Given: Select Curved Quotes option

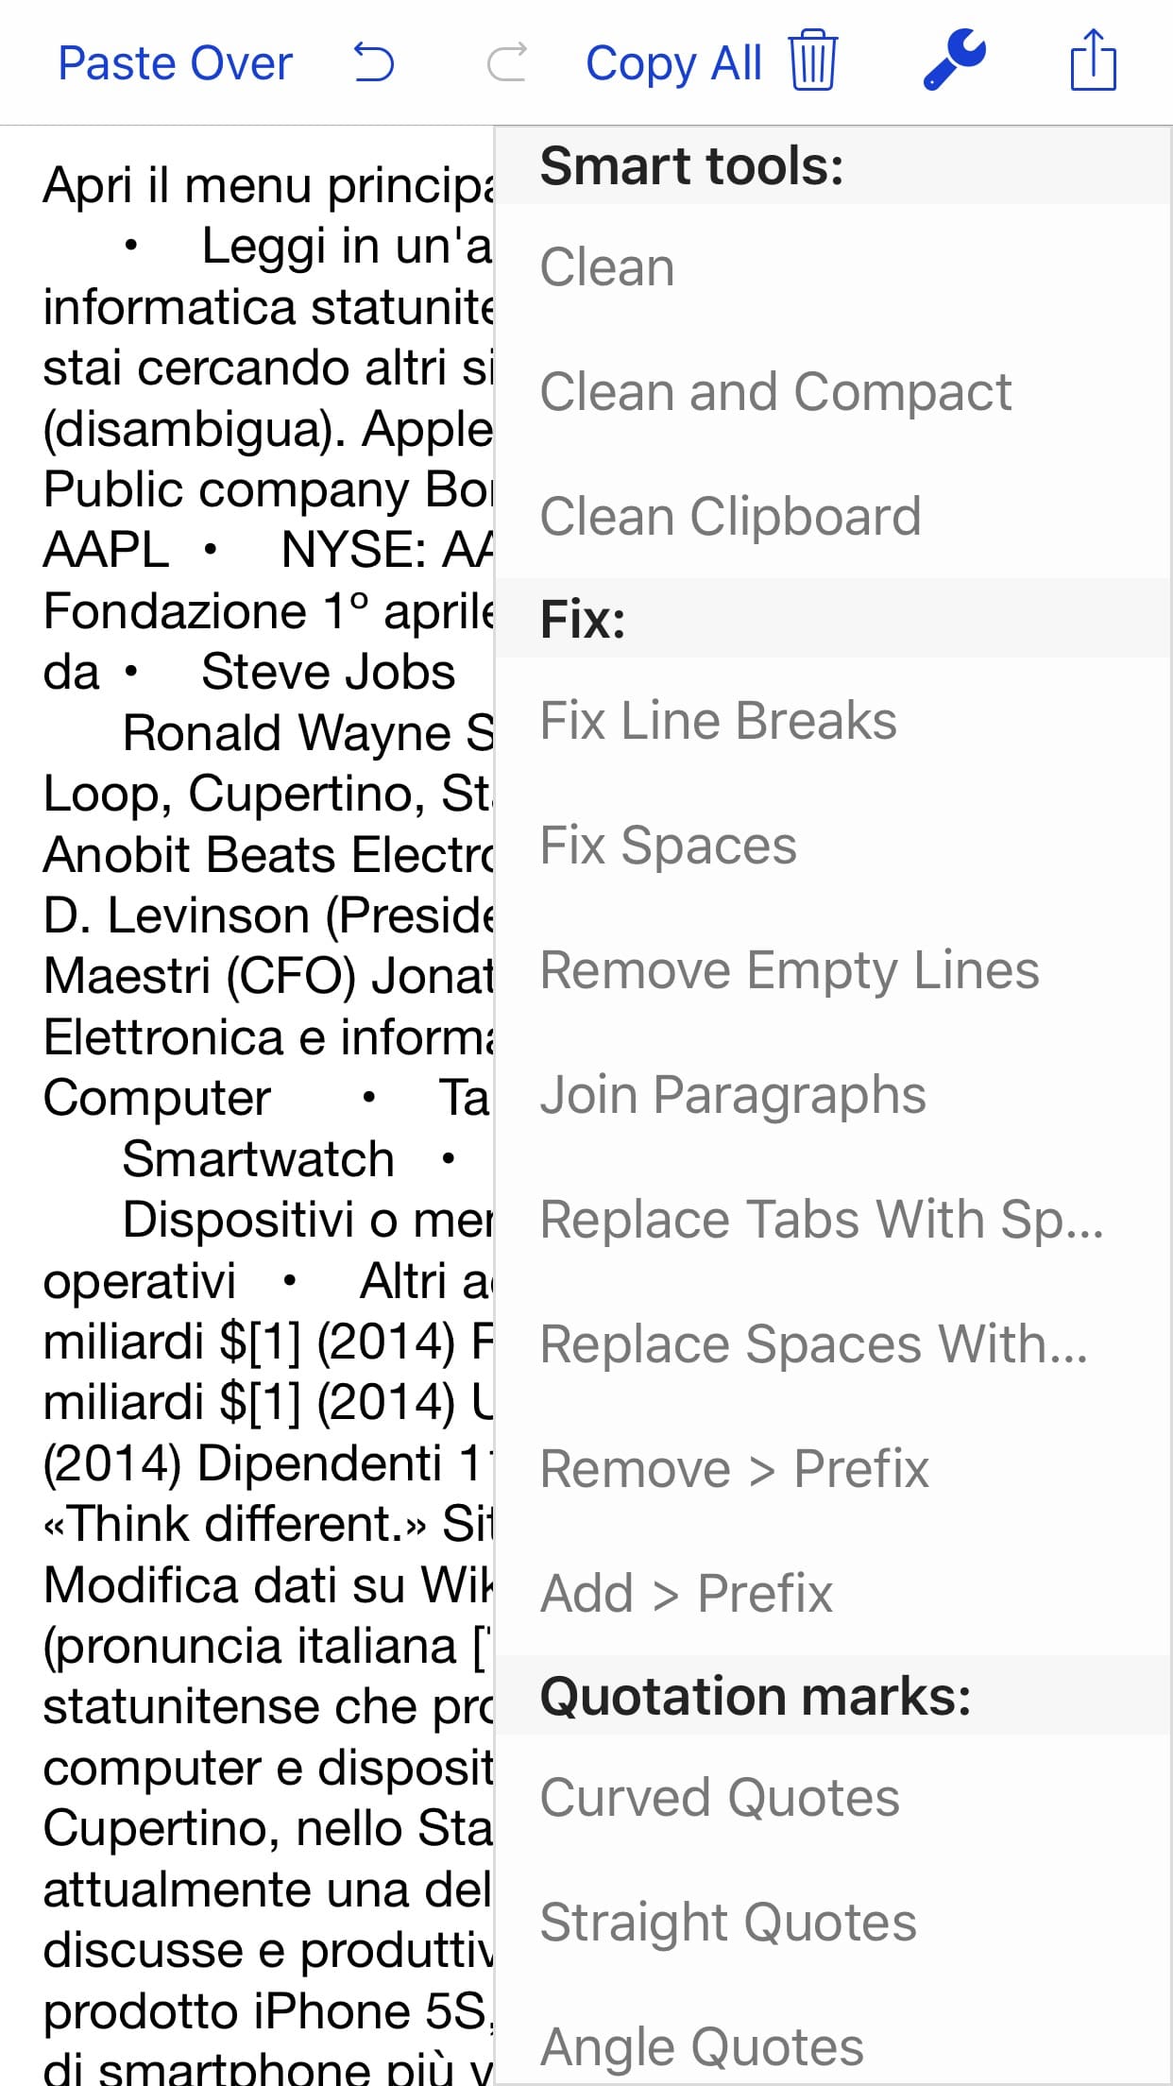Looking at the screenshot, I should point(719,1798).
